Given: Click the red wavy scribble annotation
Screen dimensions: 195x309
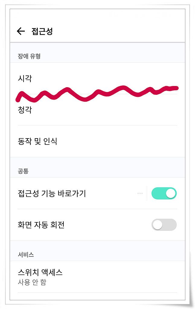Looking at the screenshot, I should [97, 94].
